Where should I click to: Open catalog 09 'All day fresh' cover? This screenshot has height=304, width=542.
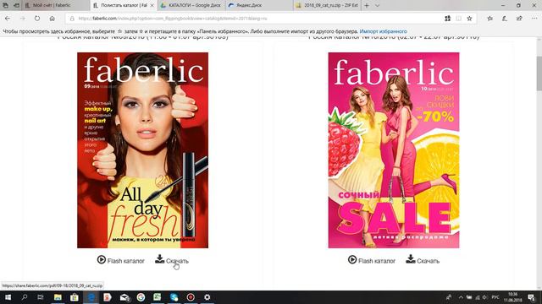point(142,150)
